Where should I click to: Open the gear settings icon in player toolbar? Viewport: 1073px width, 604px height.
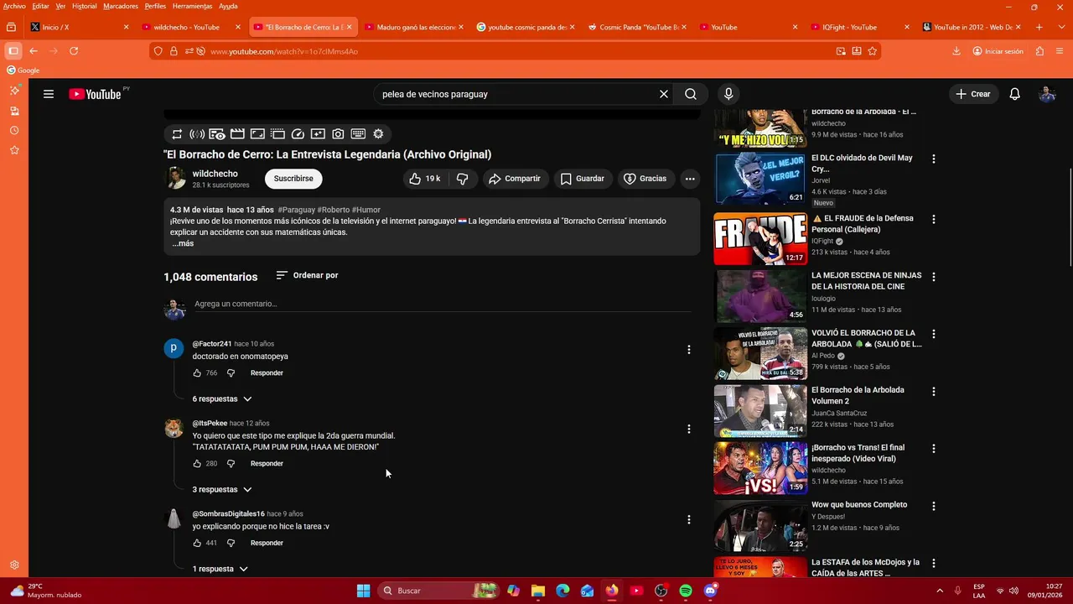pyautogui.click(x=378, y=133)
